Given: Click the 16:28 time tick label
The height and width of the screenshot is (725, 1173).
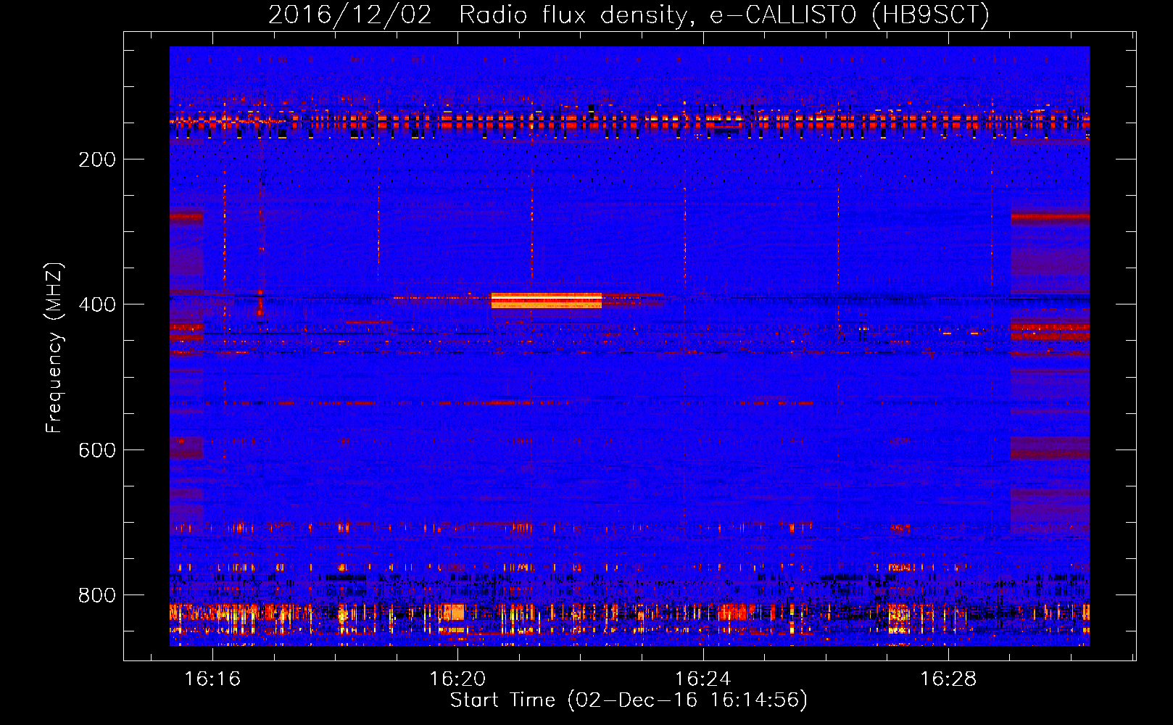Looking at the screenshot, I should tap(948, 679).
